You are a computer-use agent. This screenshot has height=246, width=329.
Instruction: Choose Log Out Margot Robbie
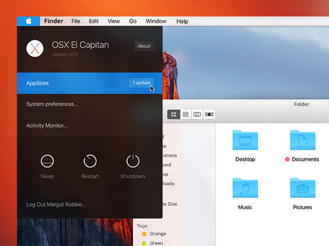coord(56,205)
